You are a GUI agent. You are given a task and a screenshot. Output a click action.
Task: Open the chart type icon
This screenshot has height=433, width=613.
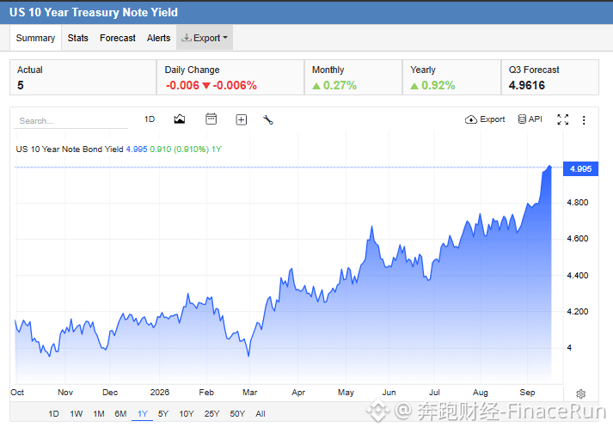pos(180,119)
